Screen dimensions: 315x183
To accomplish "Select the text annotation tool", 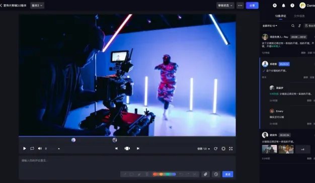I will [x=147, y=174].
